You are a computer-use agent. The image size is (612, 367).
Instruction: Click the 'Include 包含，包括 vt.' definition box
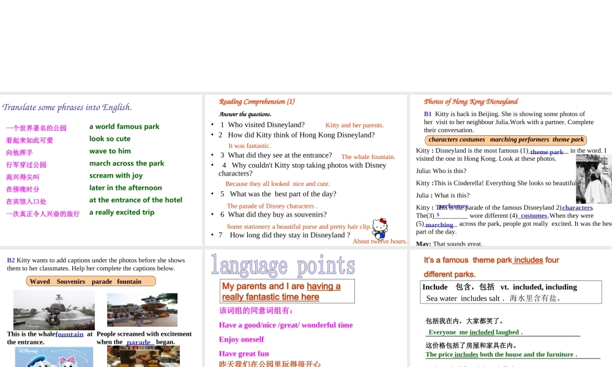511,292
